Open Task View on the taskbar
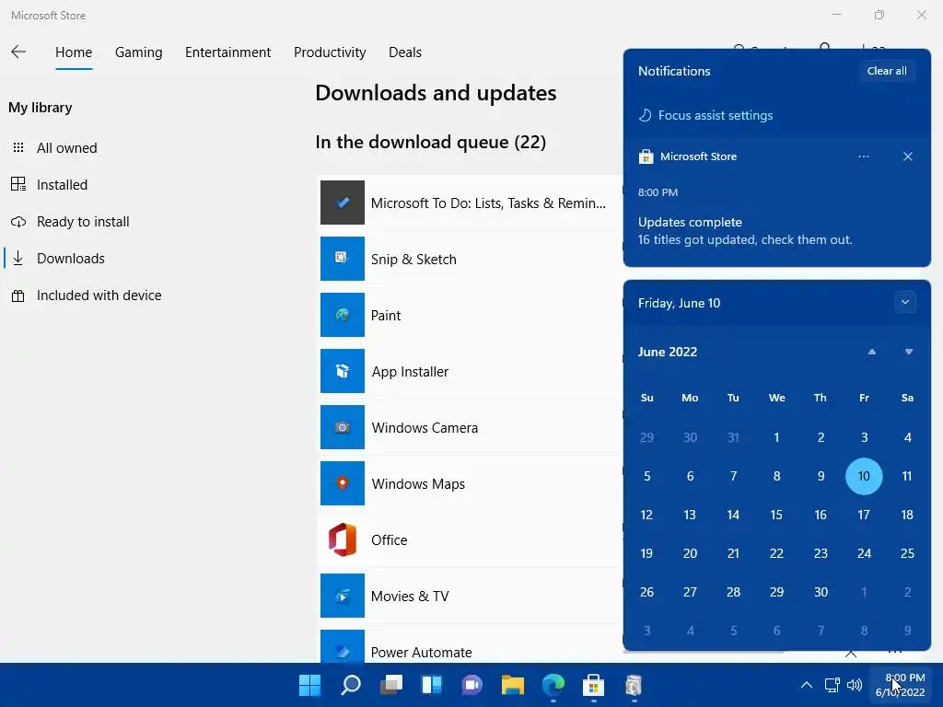The image size is (943, 707). 390,685
